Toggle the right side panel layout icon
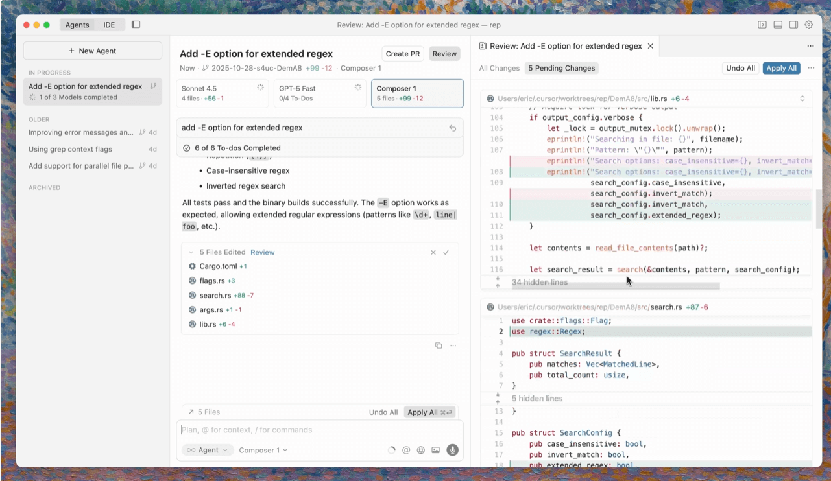This screenshot has height=481, width=831. coord(793,25)
